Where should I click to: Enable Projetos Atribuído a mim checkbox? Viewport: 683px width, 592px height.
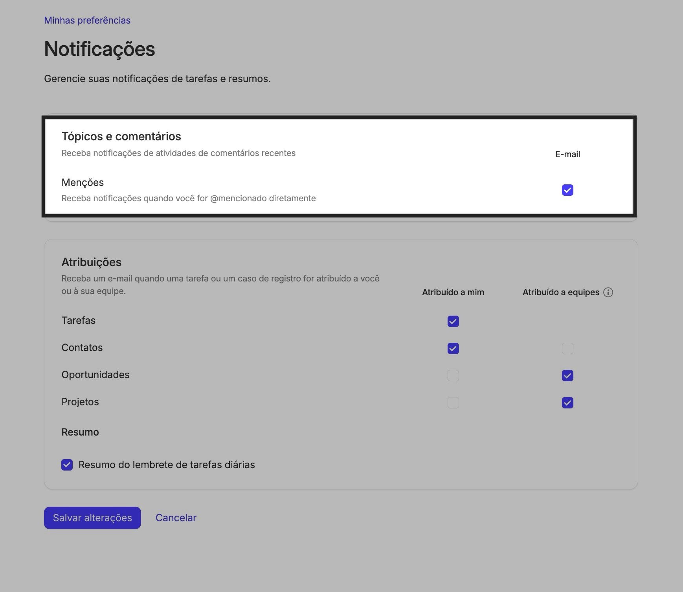[x=453, y=403]
